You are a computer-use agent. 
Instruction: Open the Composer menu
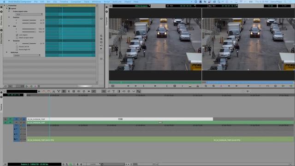[x=76, y=2]
